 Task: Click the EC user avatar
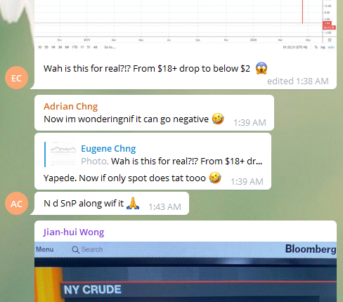click(x=16, y=78)
